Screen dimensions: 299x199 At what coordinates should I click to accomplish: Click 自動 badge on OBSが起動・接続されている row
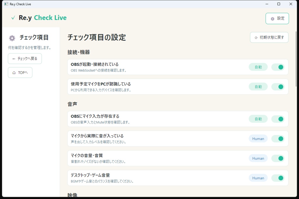coord(258,67)
